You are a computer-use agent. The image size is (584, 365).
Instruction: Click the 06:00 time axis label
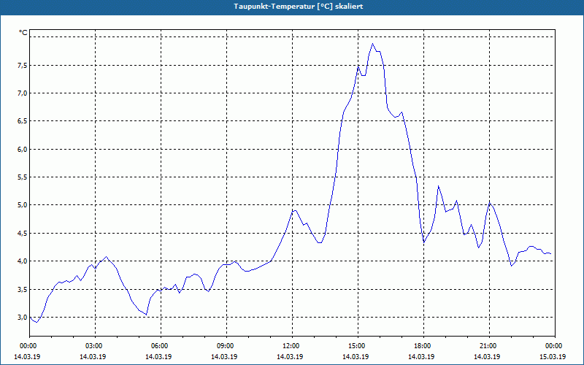point(161,346)
